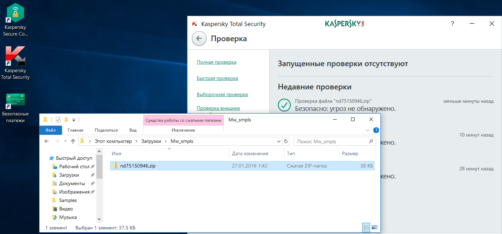Expand the Explorer ribbon chevron
The width and height of the screenshot is (502, 234).
tap(368, 130)
